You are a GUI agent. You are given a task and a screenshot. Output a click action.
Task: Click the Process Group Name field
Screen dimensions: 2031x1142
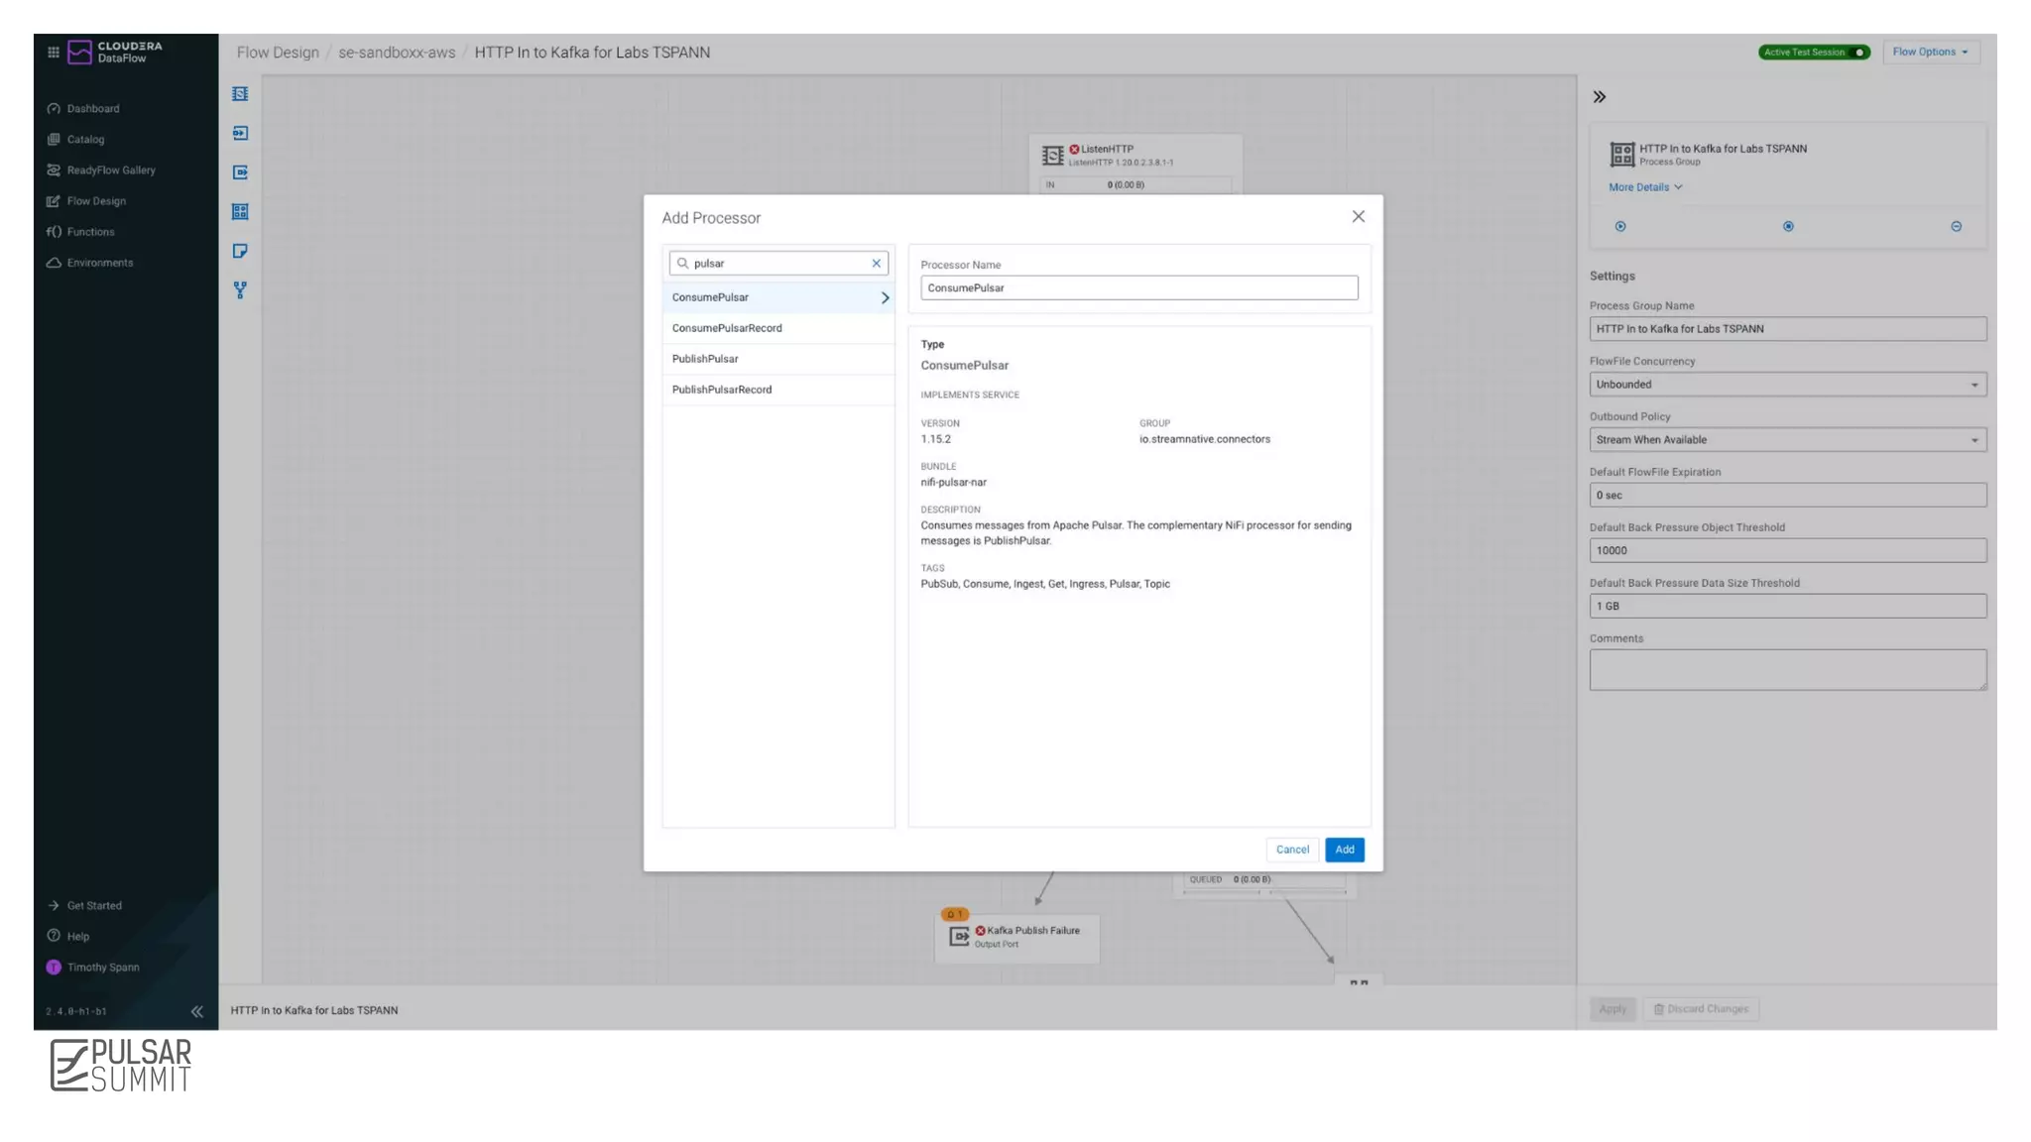[x=1787, y=329]
